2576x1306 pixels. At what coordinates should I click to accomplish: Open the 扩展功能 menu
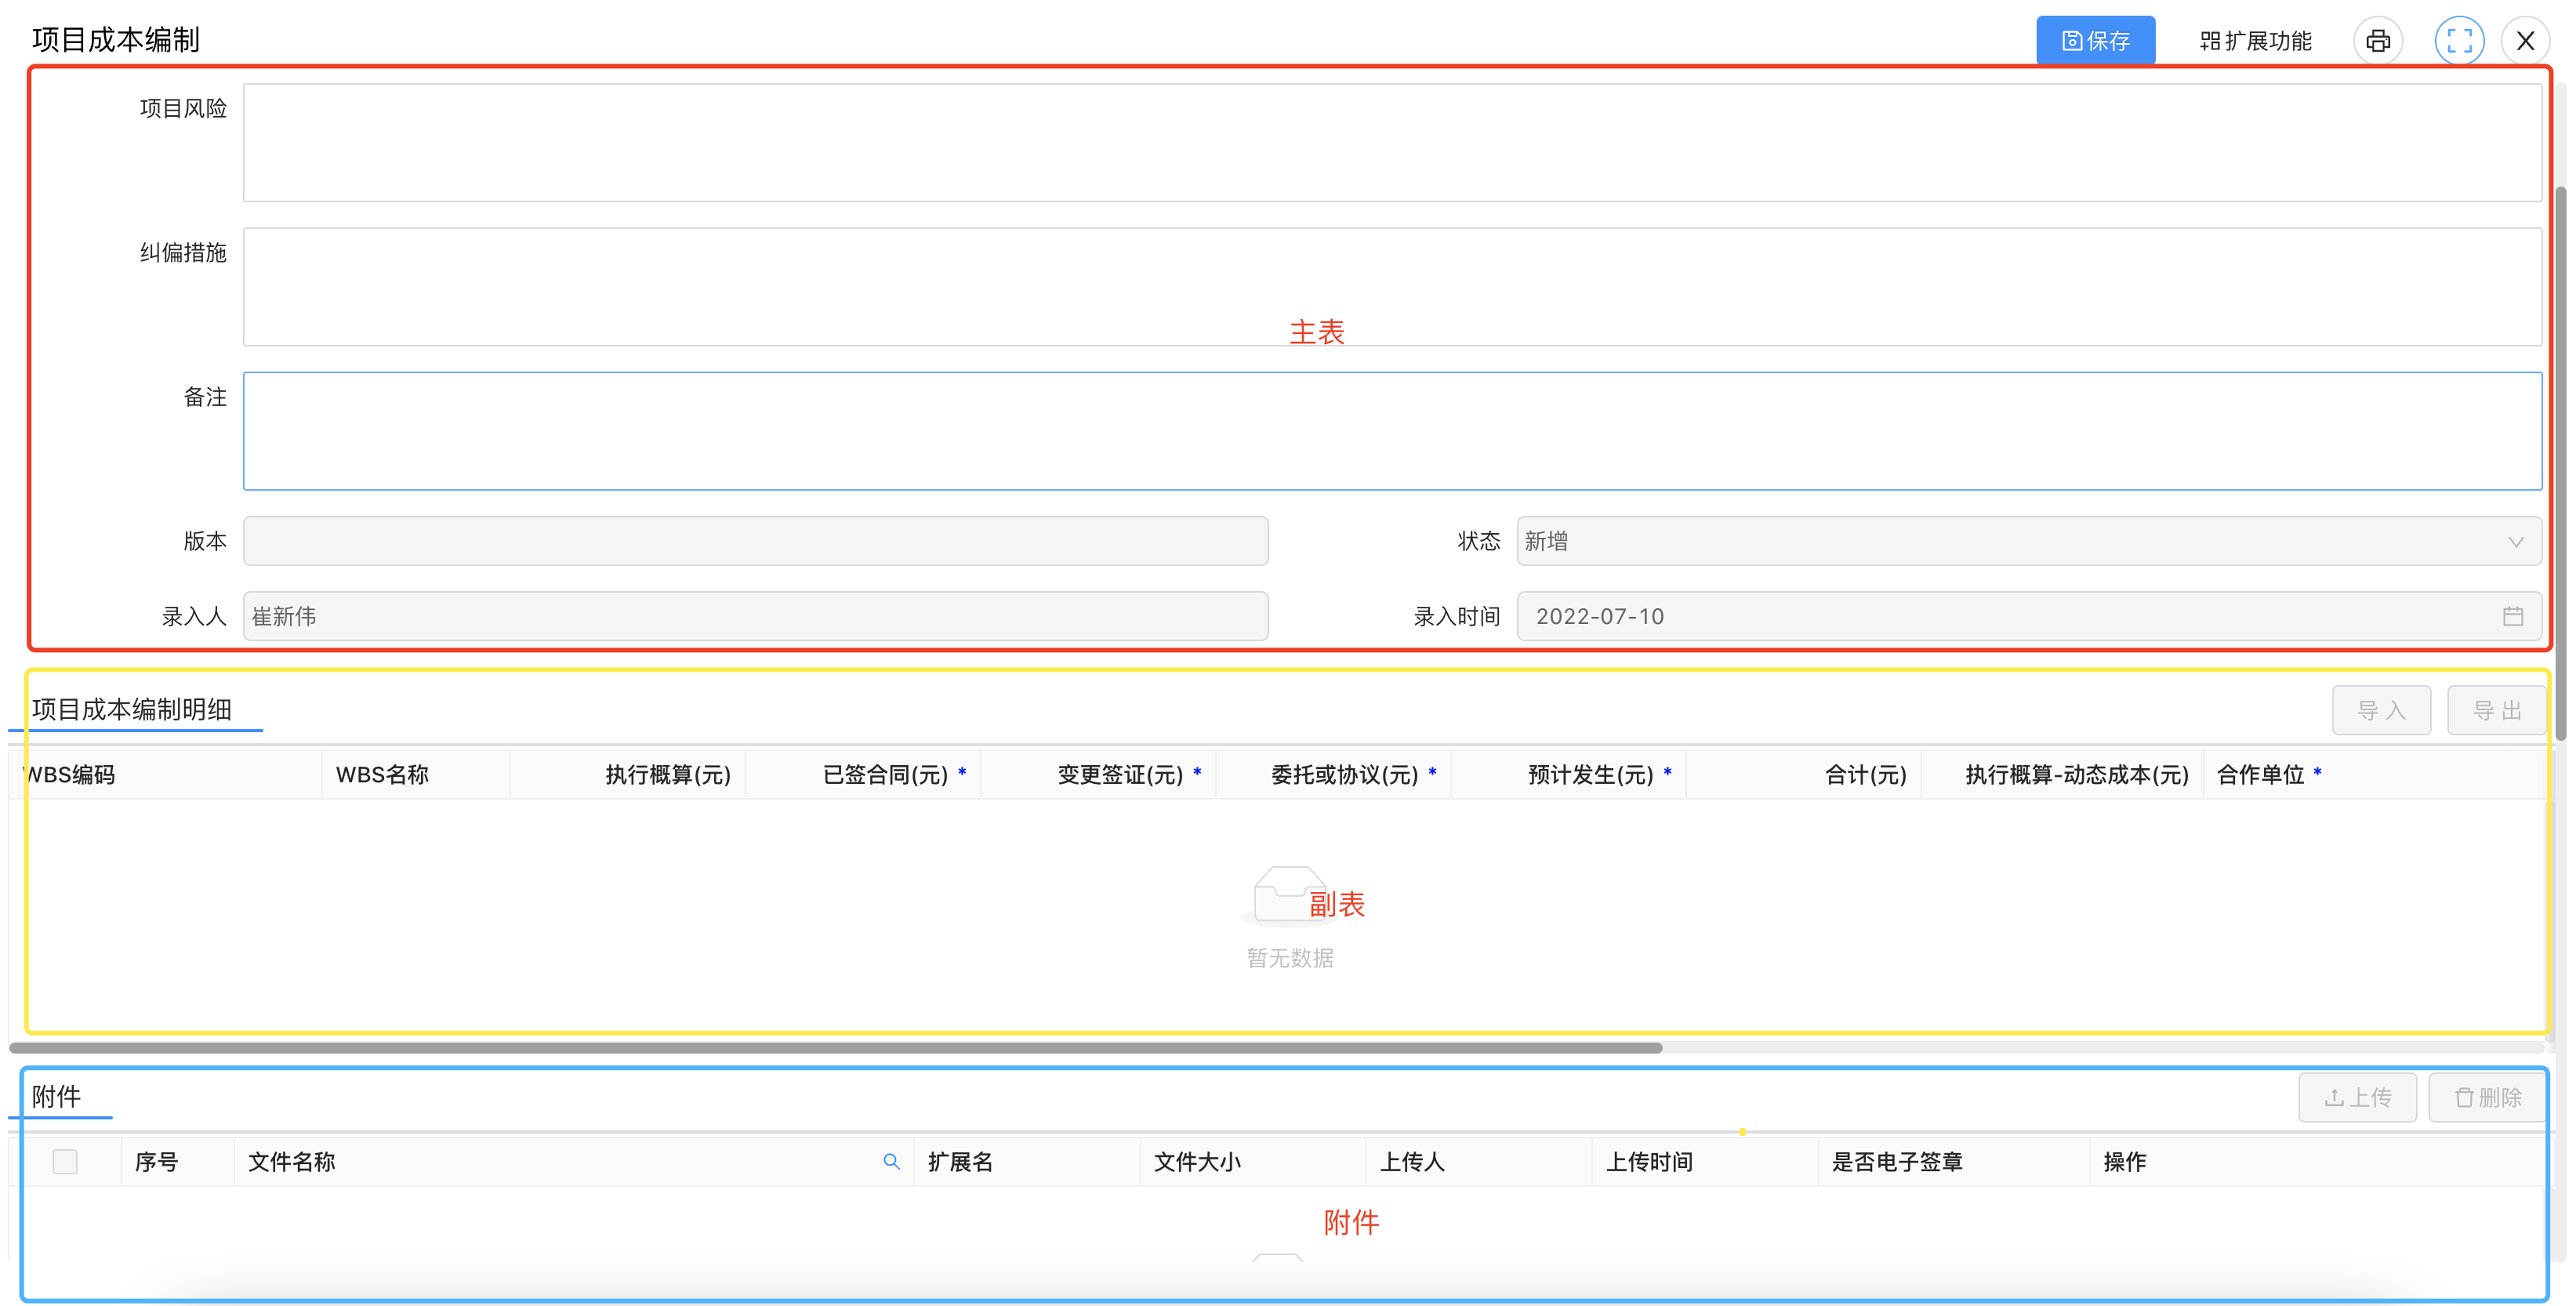click(x=2256, y=41)
